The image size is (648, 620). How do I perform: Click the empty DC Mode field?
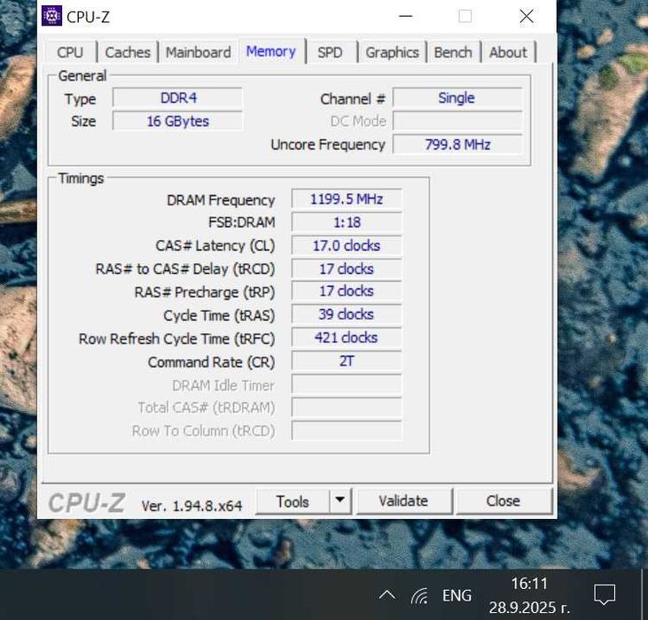[457, 121]
